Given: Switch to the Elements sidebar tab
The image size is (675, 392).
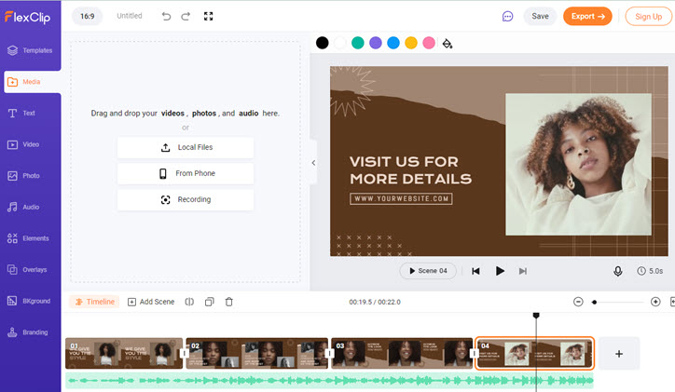Looking at the screenshot, I should [x=30, y=238].
